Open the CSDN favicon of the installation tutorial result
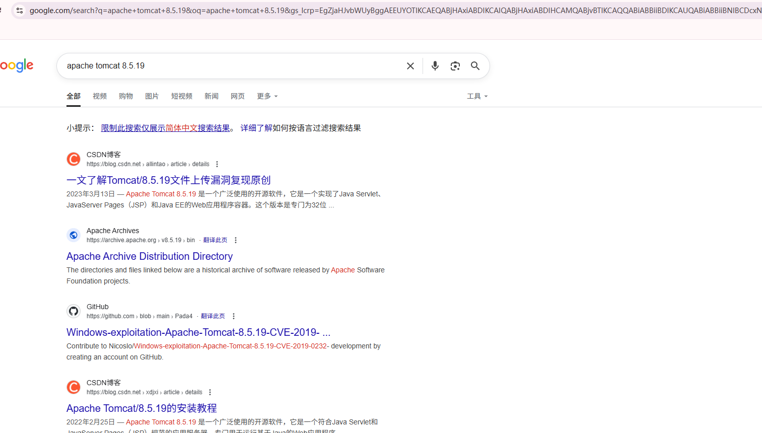 coord(74,387)
